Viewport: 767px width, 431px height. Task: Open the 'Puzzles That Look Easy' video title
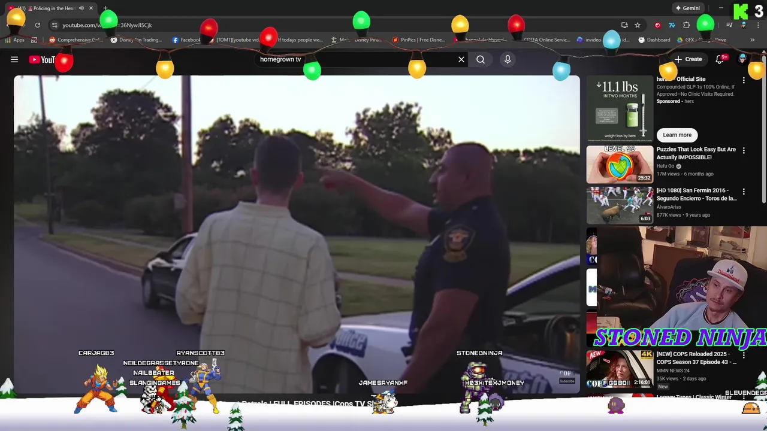[696, 153]
